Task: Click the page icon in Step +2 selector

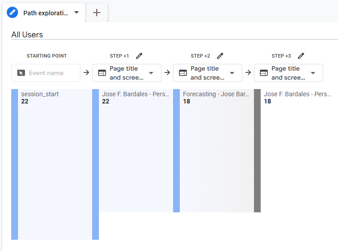Action: pos(183,73)
